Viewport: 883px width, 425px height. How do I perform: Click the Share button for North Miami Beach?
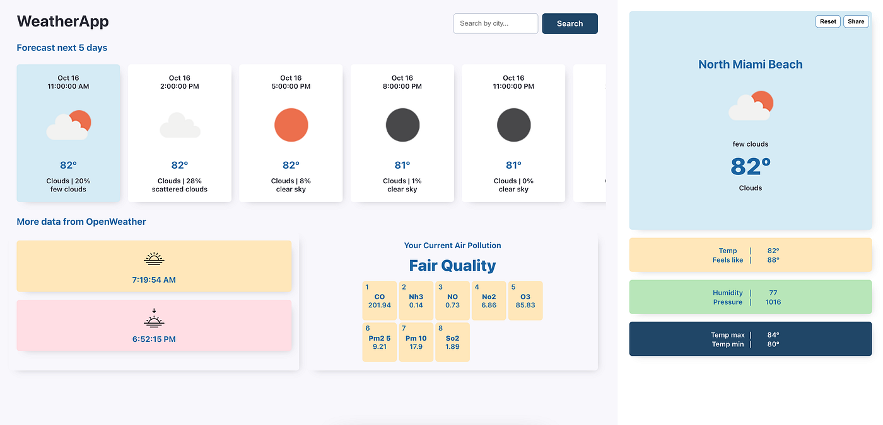856,21
